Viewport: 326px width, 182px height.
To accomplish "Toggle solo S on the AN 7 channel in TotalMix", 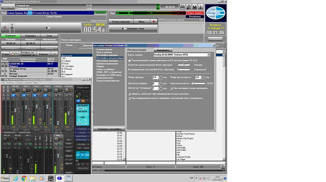I will click(x=28, y=95).
